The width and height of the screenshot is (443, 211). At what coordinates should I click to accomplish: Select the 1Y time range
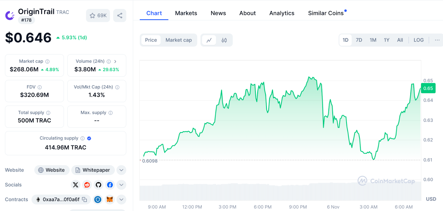pyautogui.click(x=387, y=40)
